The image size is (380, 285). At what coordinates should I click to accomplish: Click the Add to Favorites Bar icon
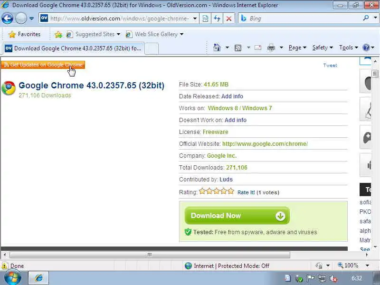click(x=58, y=35)
